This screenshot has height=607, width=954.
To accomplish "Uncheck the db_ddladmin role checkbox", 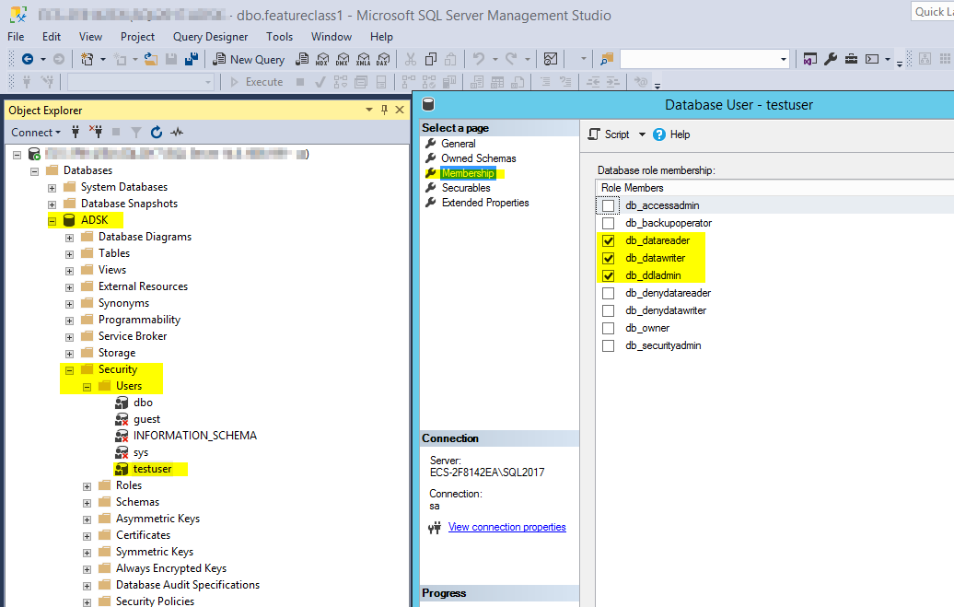I will click(608, 275).
